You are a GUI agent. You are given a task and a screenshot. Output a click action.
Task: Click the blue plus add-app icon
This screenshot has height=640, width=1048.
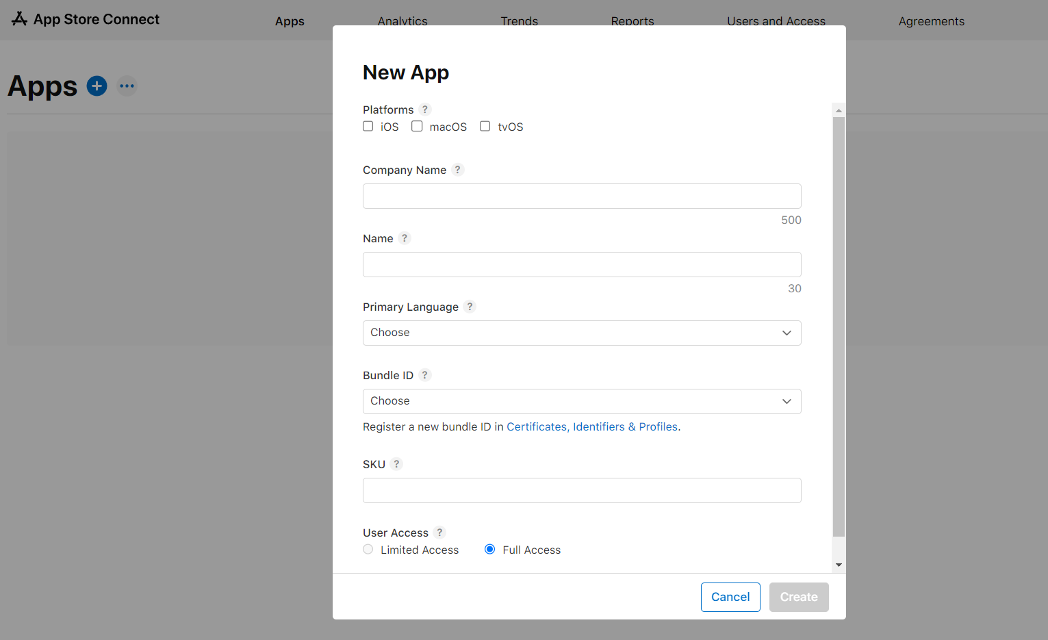tap(97, 86)
